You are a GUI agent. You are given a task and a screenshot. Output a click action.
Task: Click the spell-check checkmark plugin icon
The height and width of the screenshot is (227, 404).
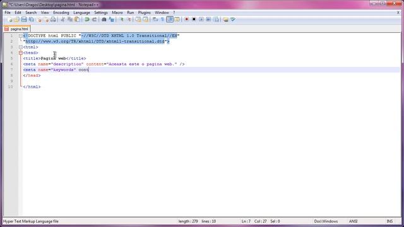tap(233, 20)
